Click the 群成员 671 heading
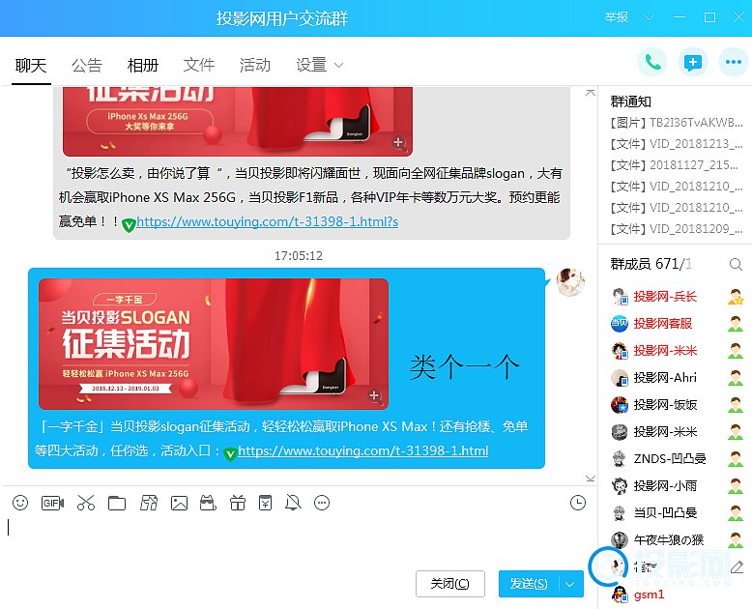Viewport: 752px width, 609px height. [651, 264]
